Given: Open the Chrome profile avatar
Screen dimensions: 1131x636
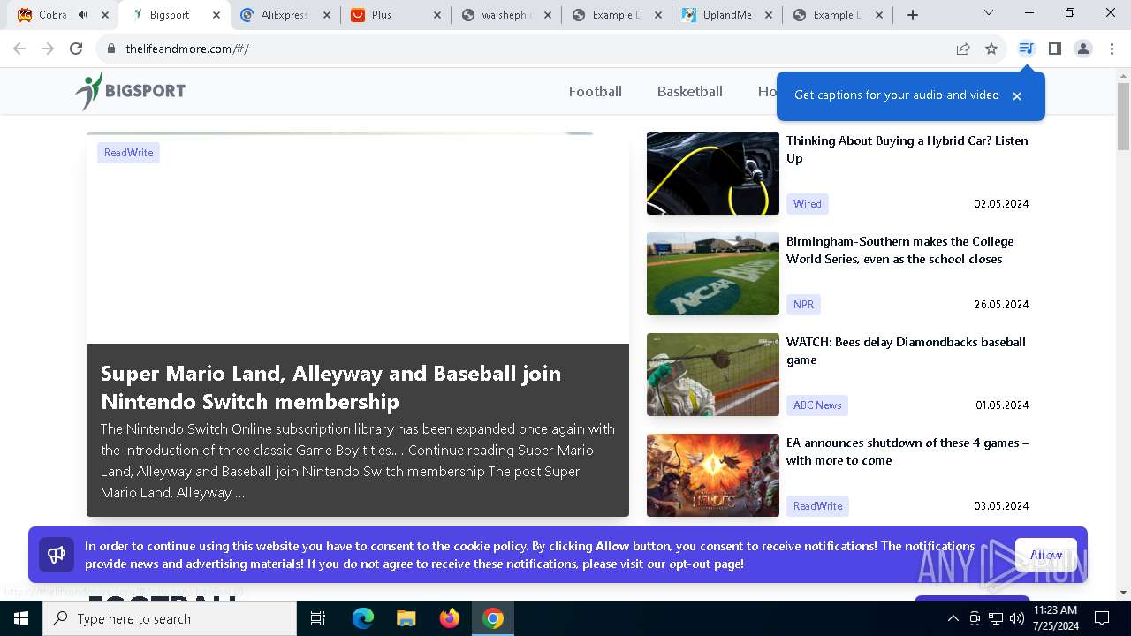Looking at the screenshot, I should (1082, 49).
